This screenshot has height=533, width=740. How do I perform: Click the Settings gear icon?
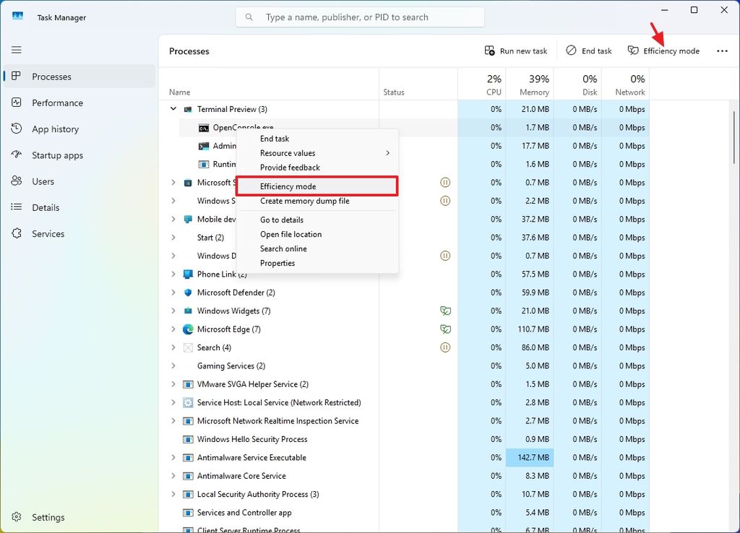tap(17, 517)
